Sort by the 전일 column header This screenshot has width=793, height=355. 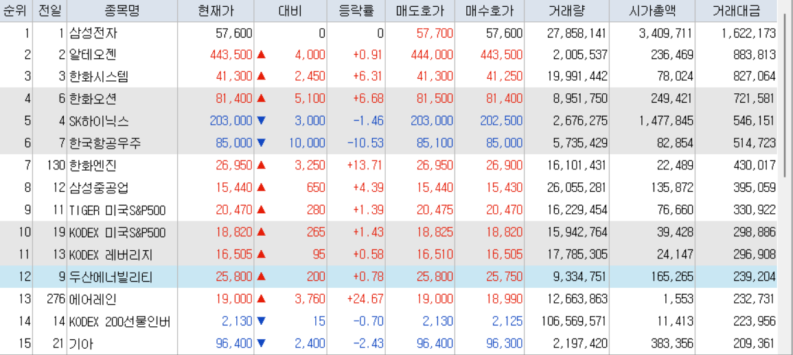pos(50,11)
